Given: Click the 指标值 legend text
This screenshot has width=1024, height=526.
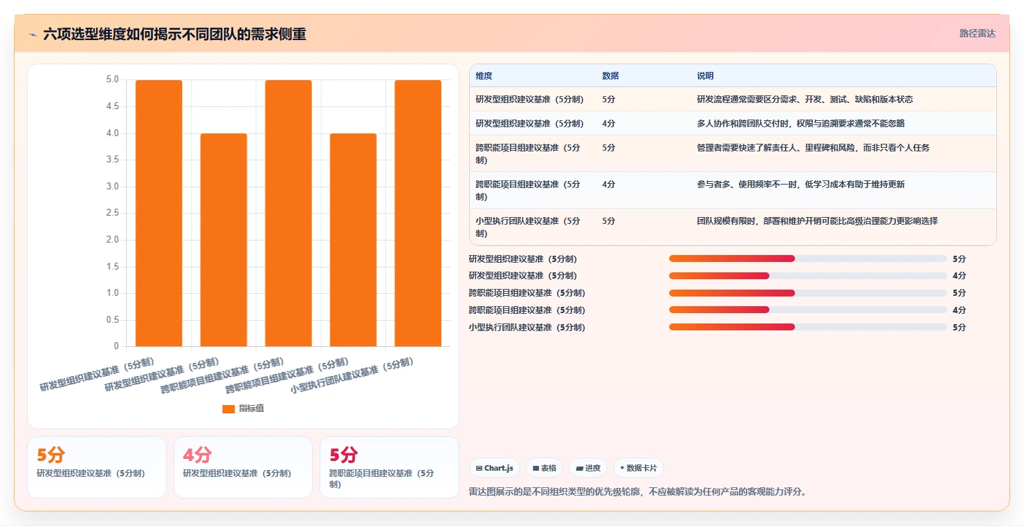Looking at the screenshot, I should (251, 408).
